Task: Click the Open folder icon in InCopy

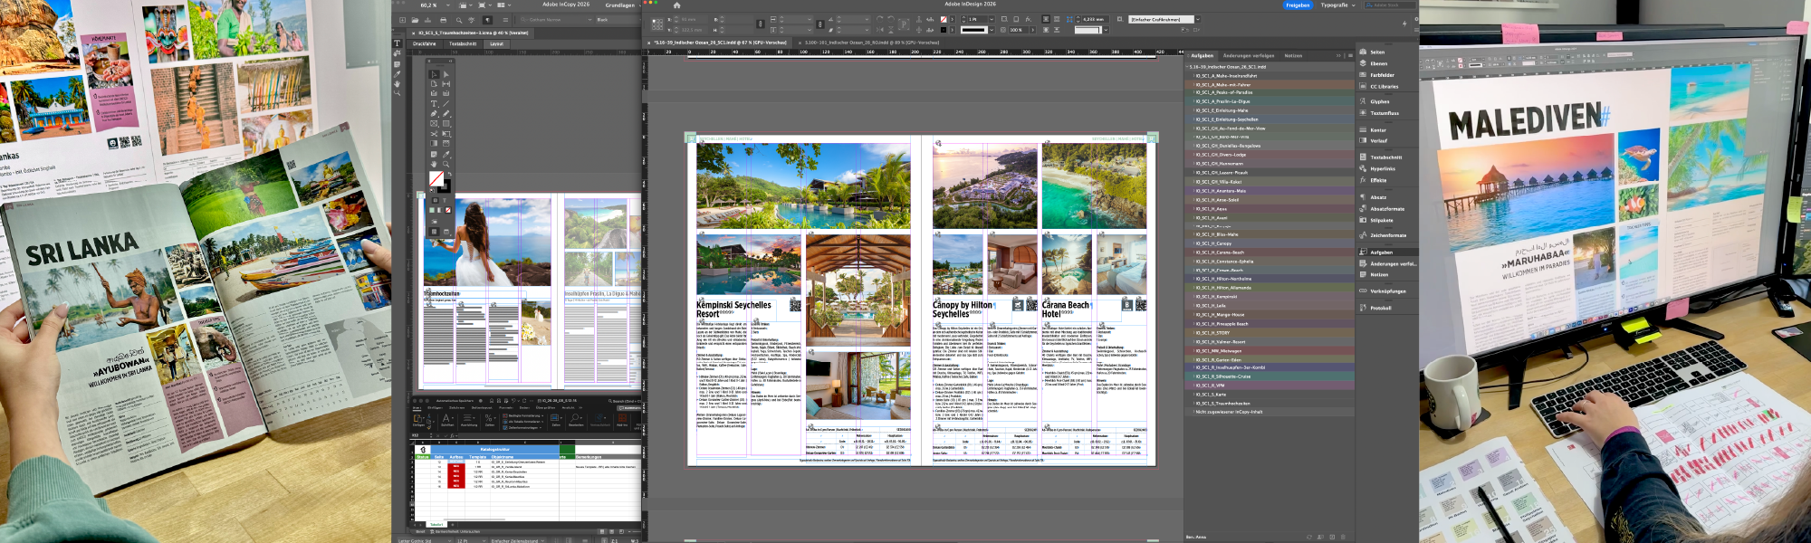Action: point(415,20)
